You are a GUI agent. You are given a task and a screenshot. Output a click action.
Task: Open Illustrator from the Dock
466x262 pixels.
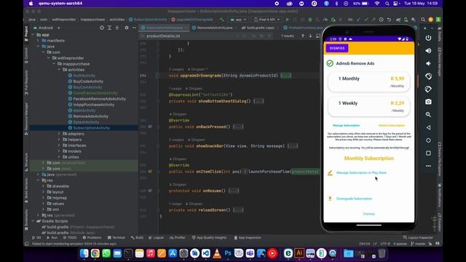coord(299,253)
